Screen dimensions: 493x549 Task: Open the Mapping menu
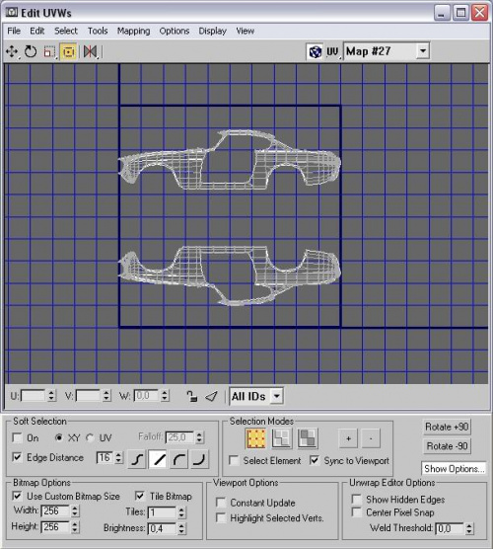coord(133,31)
